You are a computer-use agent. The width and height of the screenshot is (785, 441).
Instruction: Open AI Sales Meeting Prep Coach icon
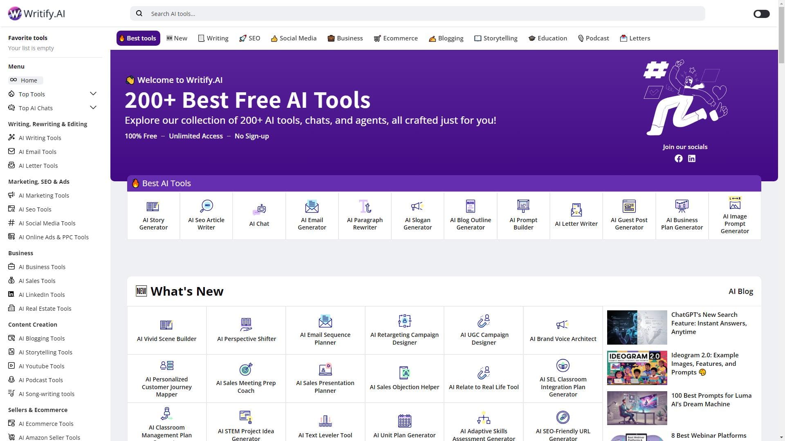pyautogui.click(x=246, y=369)
